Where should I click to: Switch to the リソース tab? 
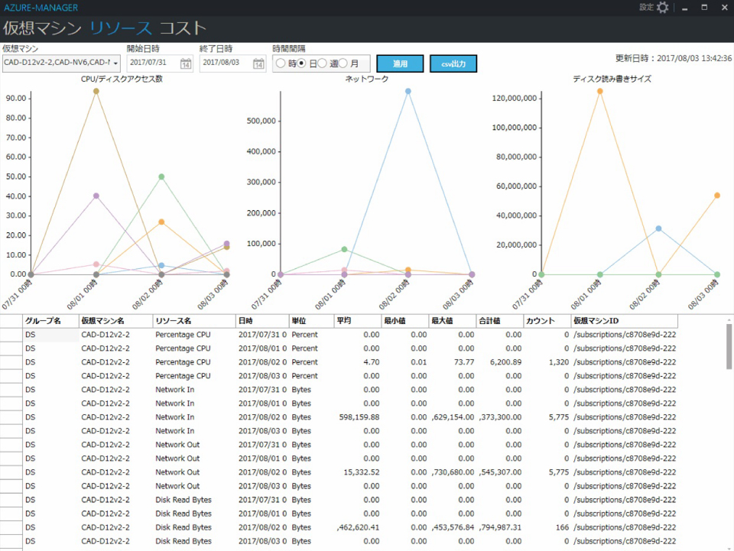pyautogui.click(x=120, y=28)
